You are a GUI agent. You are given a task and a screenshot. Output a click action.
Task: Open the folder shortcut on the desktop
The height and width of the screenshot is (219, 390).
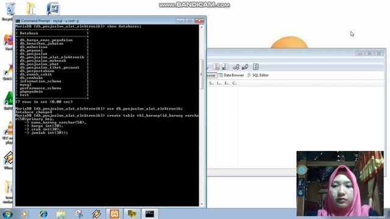(31, 9)
